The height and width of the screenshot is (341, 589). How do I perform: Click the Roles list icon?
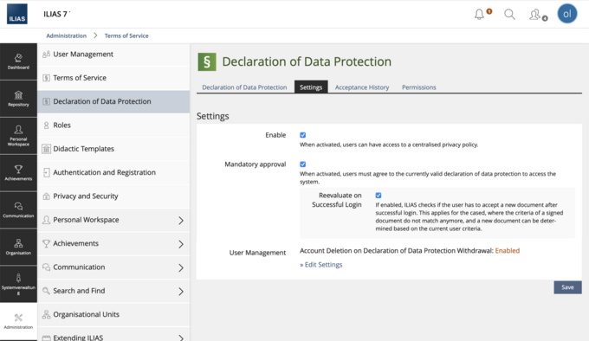point(46,125)
